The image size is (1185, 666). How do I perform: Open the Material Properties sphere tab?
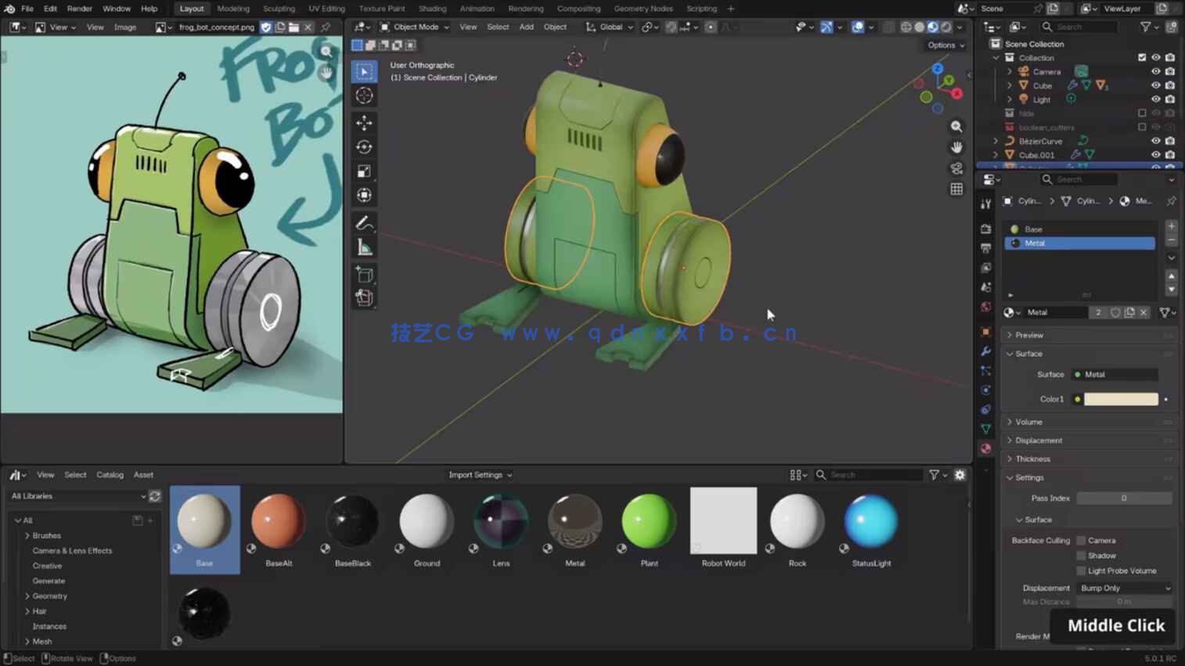point(985,448)
